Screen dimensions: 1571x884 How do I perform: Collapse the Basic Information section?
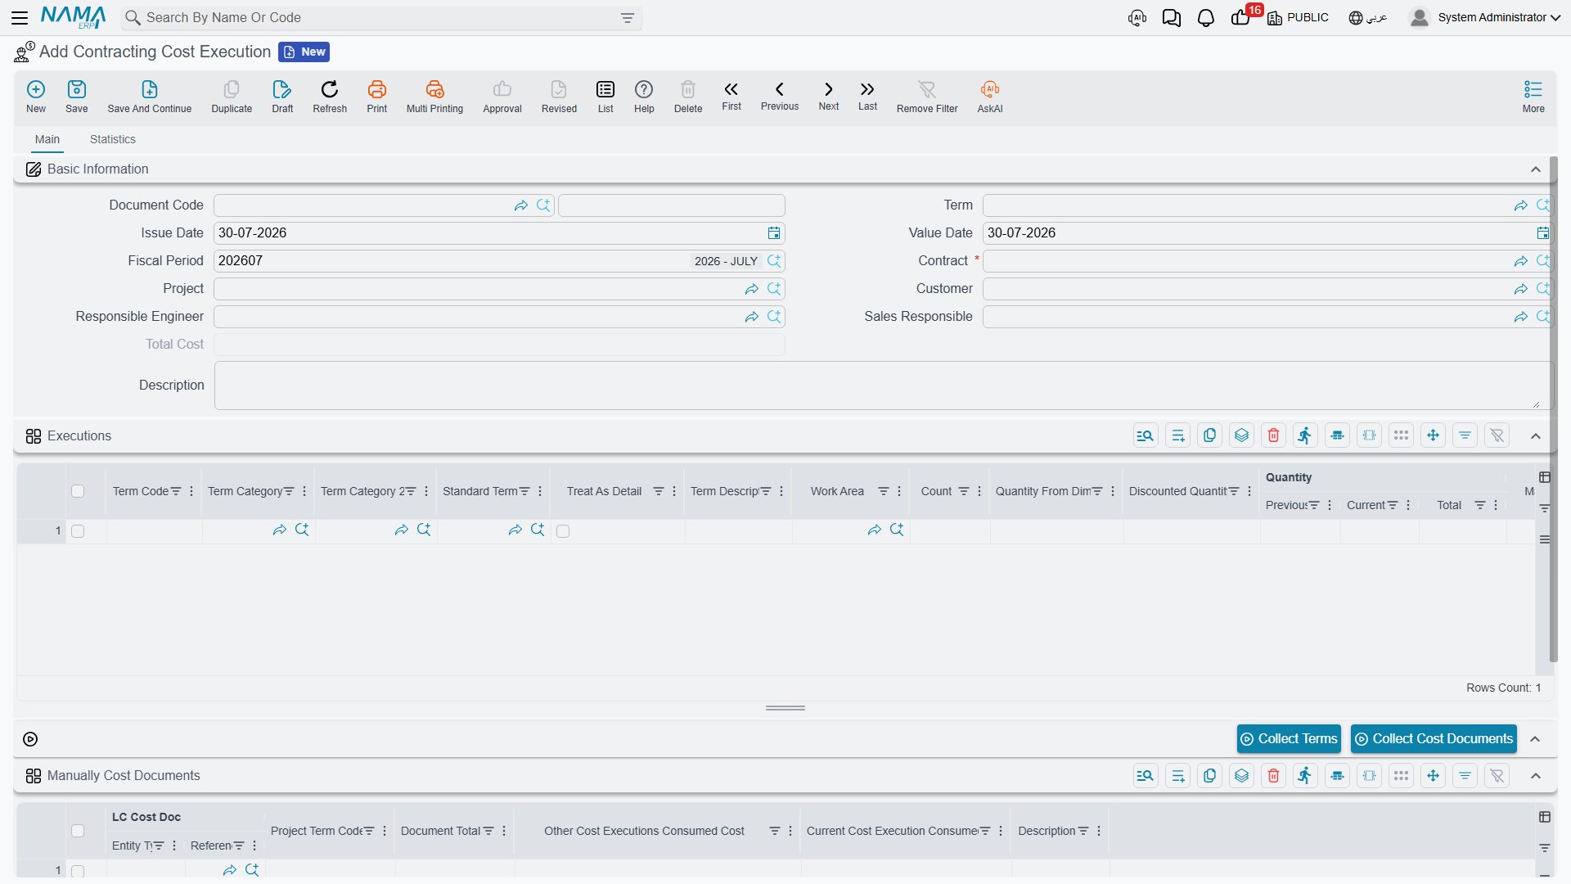pyautogui.click(x=1536, y=169)
